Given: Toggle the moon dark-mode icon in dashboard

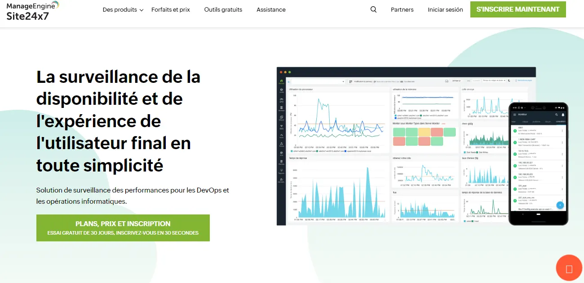Looking at the screenshot, I should pos(509,81).
